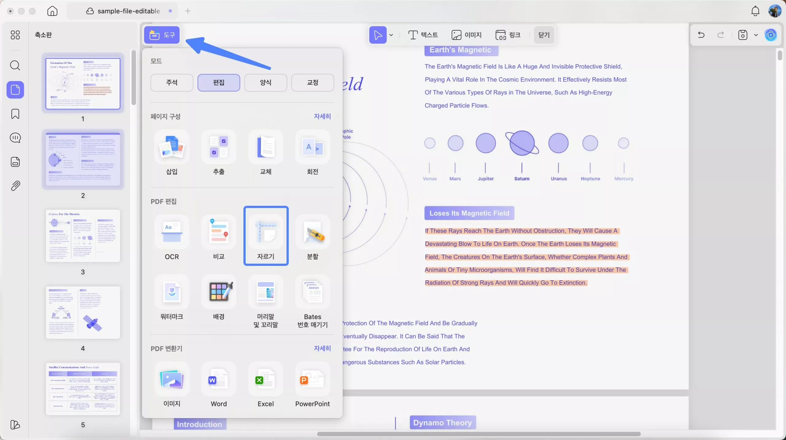Open 머리말 및 꼬리말 header footer tool
This screenshot has width=786, height=440.
click(266, 302)
